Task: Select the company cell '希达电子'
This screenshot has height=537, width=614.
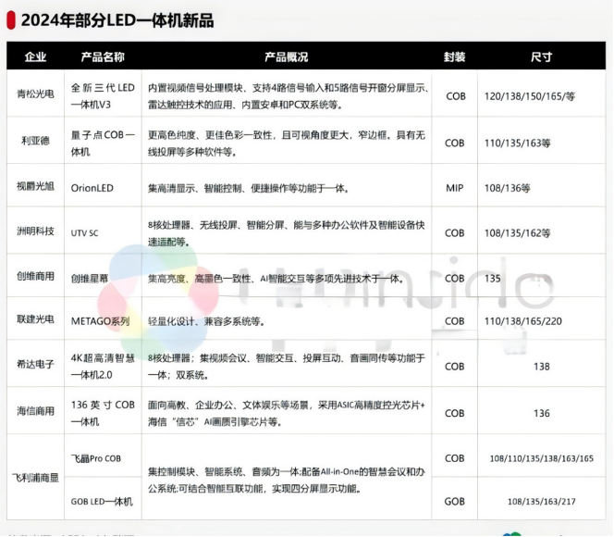Action: pos(35,364)
